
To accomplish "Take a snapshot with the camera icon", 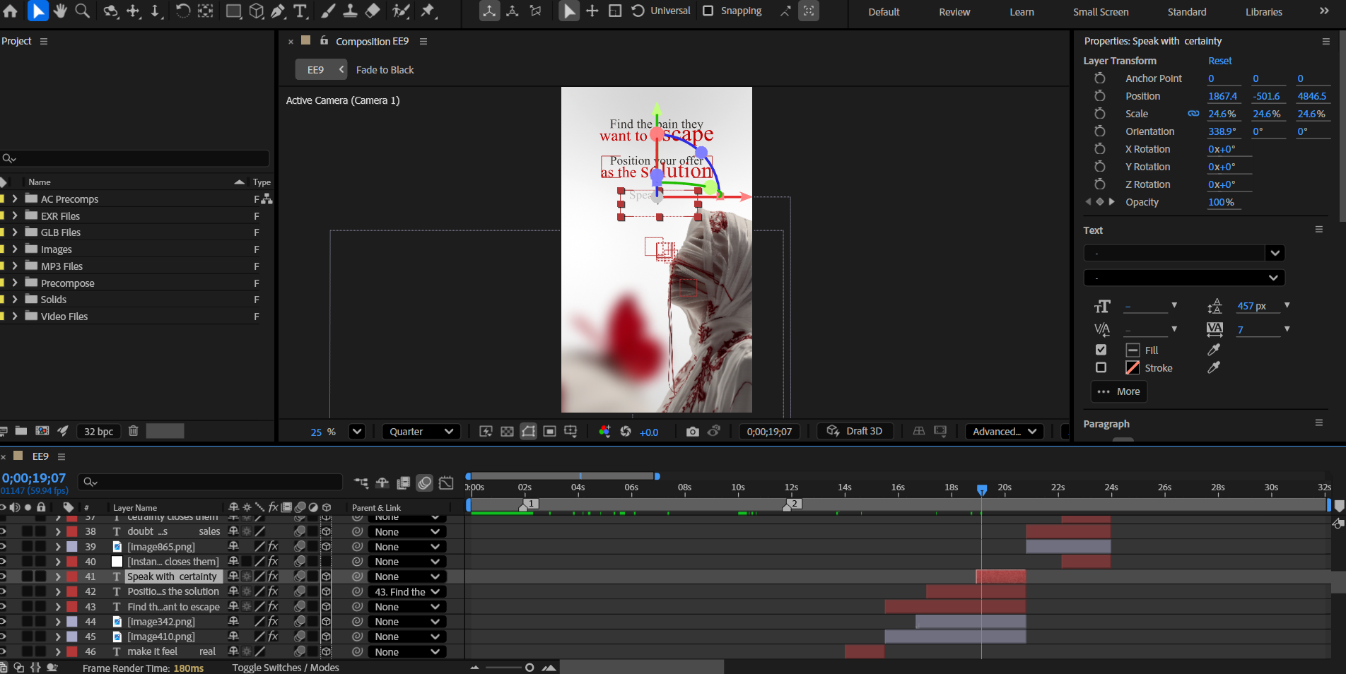I will click(x=692, y=432).
